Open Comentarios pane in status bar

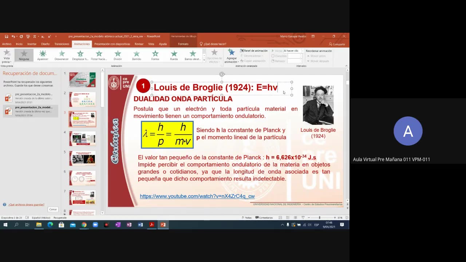[x=264, y=218]
